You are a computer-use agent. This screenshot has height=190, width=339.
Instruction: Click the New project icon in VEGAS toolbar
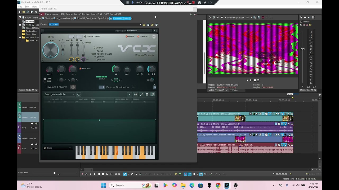pyautogui.click(x=20, y=12)
